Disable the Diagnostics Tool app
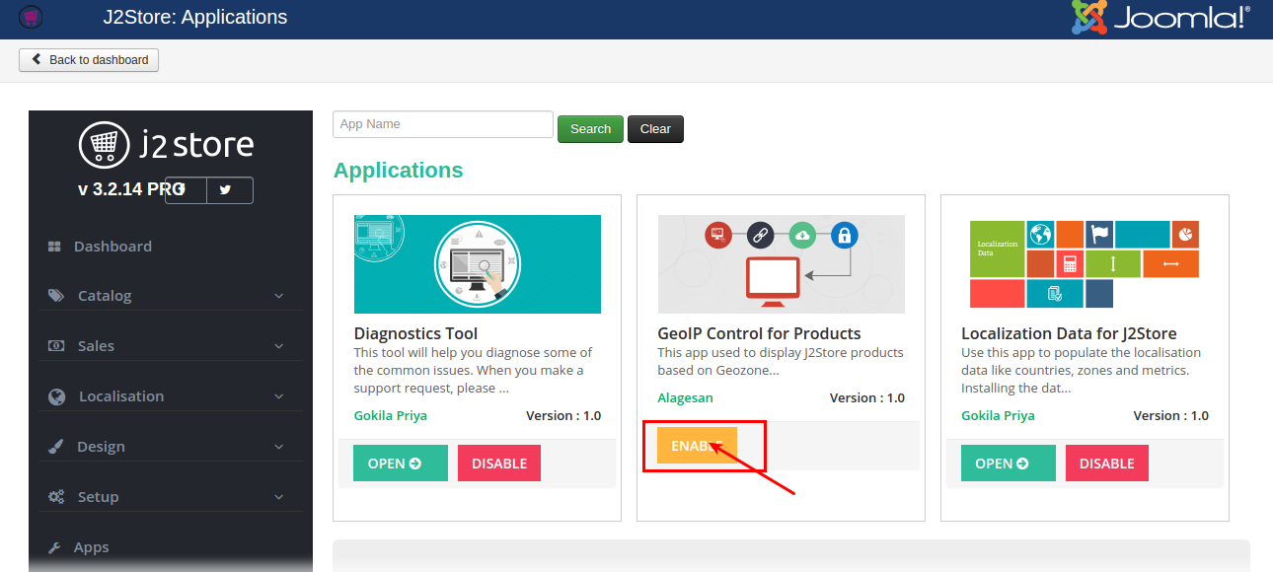The height and width of the screenshot is (572, 1273). (499, 464)
